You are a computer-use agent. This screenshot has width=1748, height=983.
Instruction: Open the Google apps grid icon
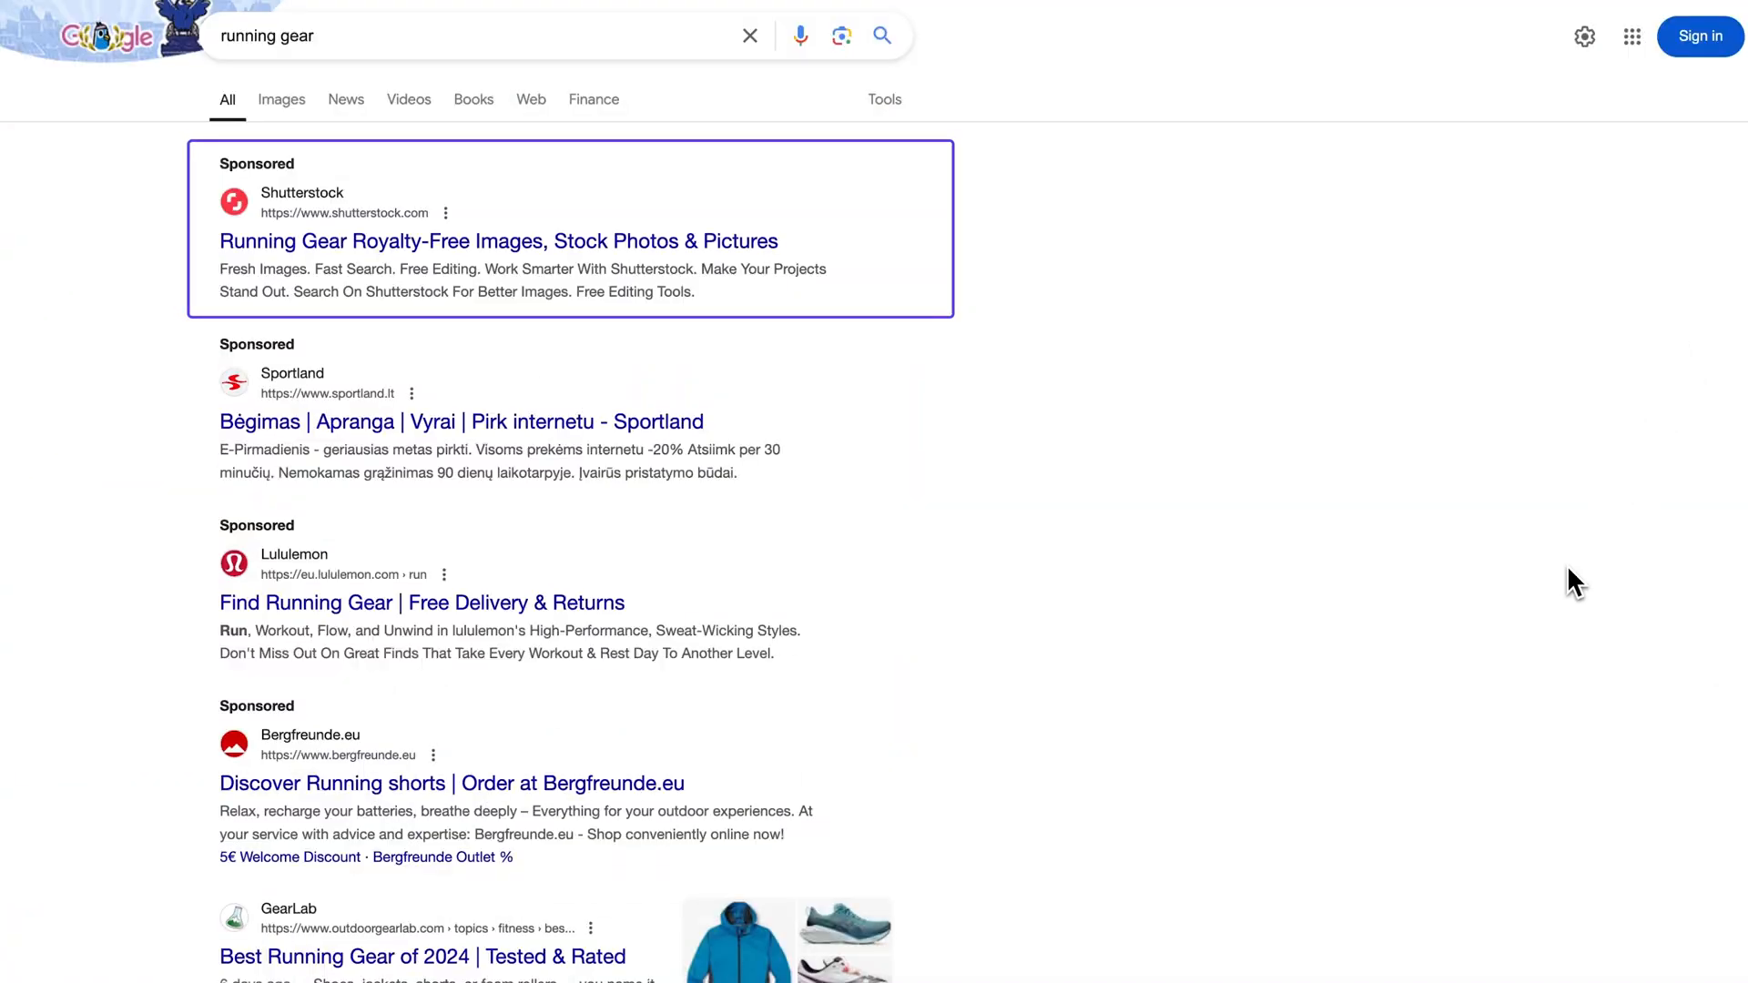(1632, 36)
